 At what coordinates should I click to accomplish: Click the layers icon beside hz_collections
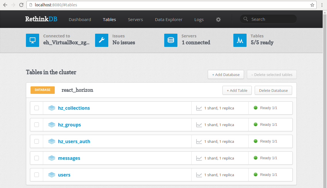point(52,108)
